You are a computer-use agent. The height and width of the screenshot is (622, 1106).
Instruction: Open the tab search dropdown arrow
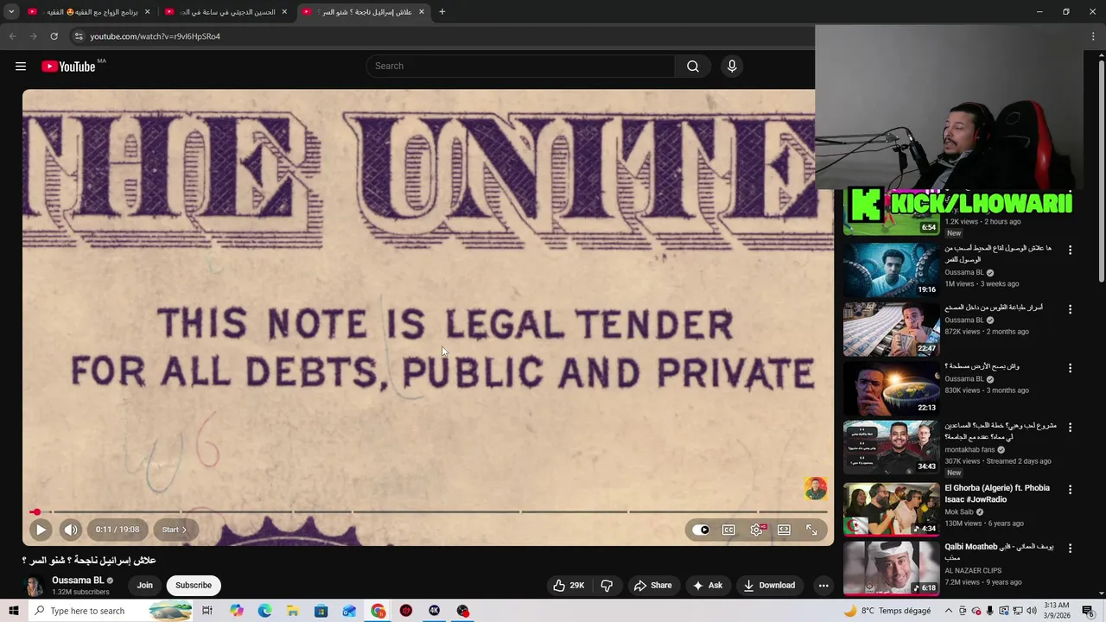tap(11, 11)
